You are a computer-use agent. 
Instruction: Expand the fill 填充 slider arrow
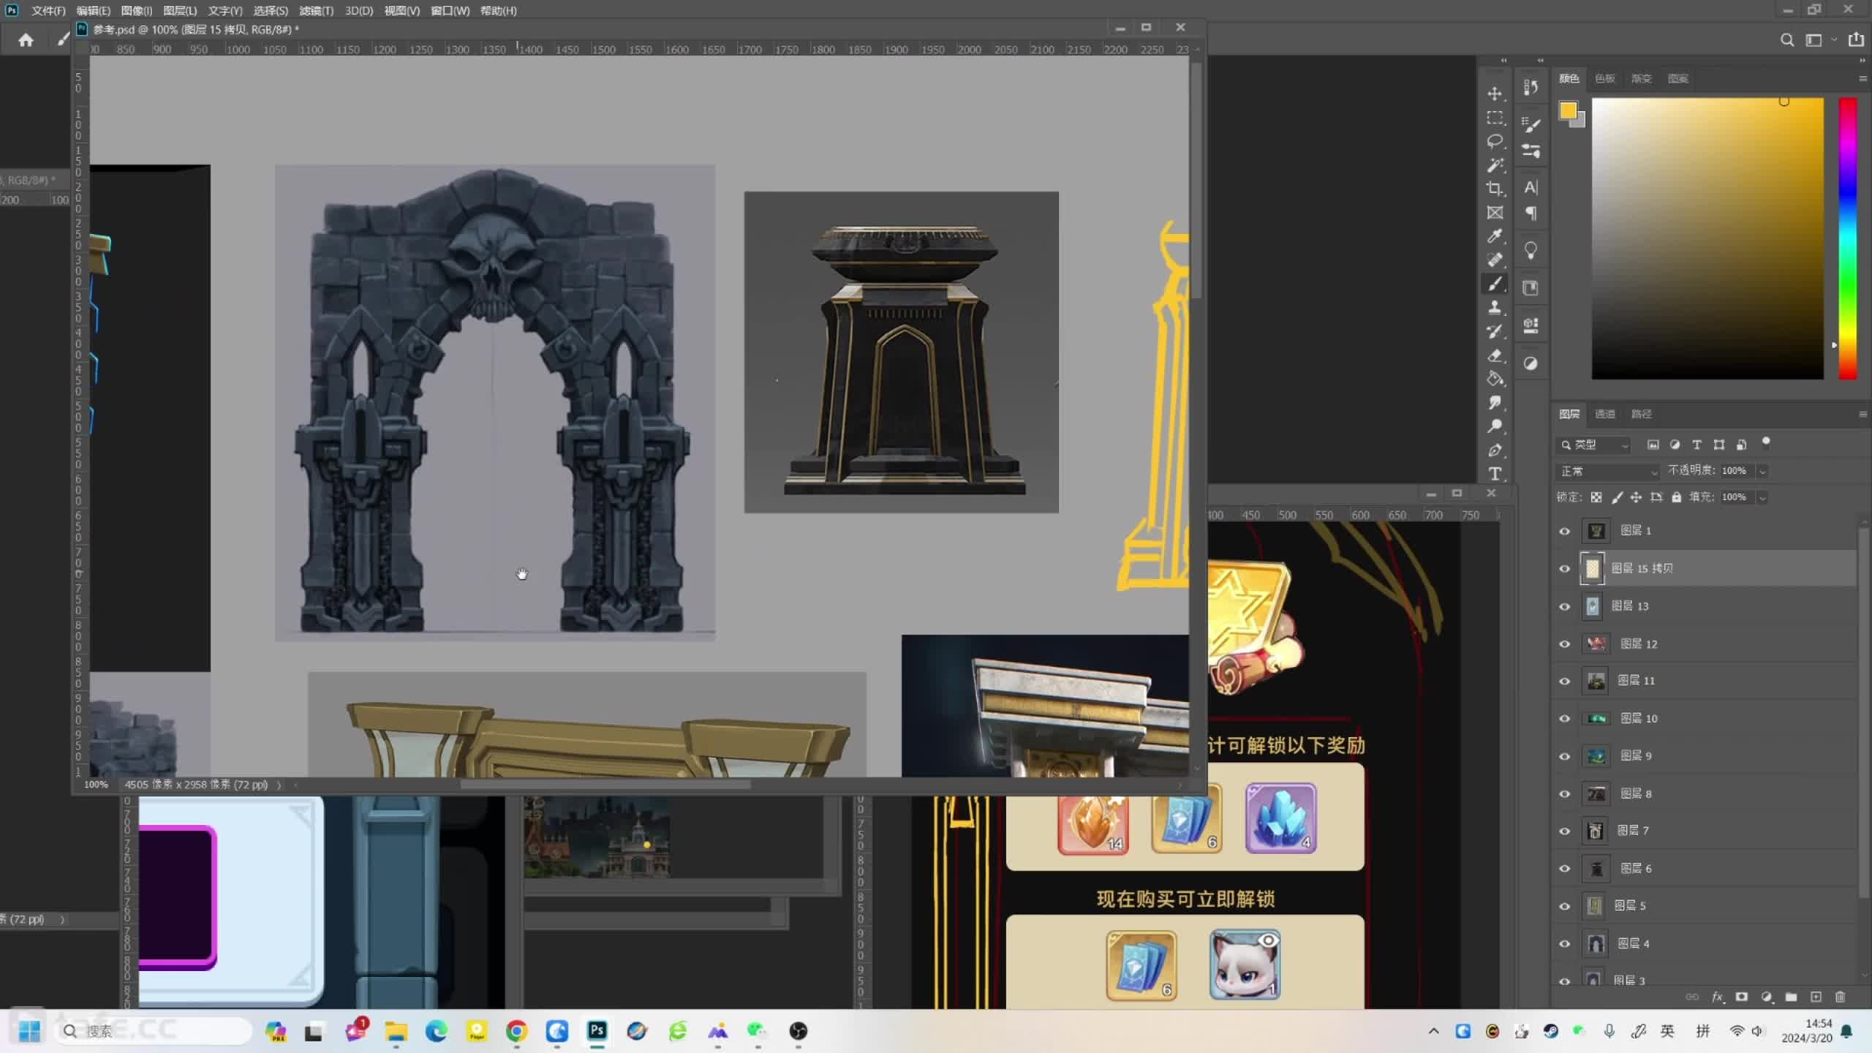point(1762,497)
